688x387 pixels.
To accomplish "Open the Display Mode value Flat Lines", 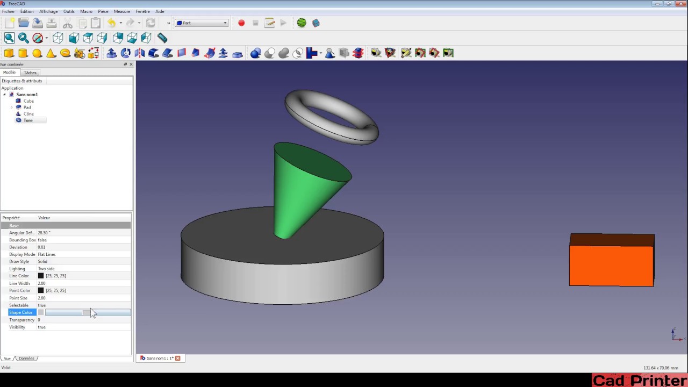I will click(84, 254).
